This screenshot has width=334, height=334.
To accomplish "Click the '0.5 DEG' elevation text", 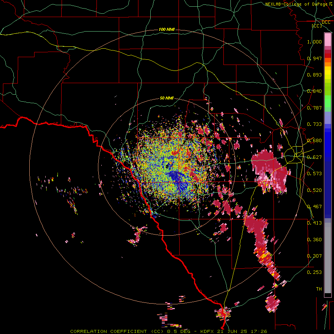I will point(179,331).
